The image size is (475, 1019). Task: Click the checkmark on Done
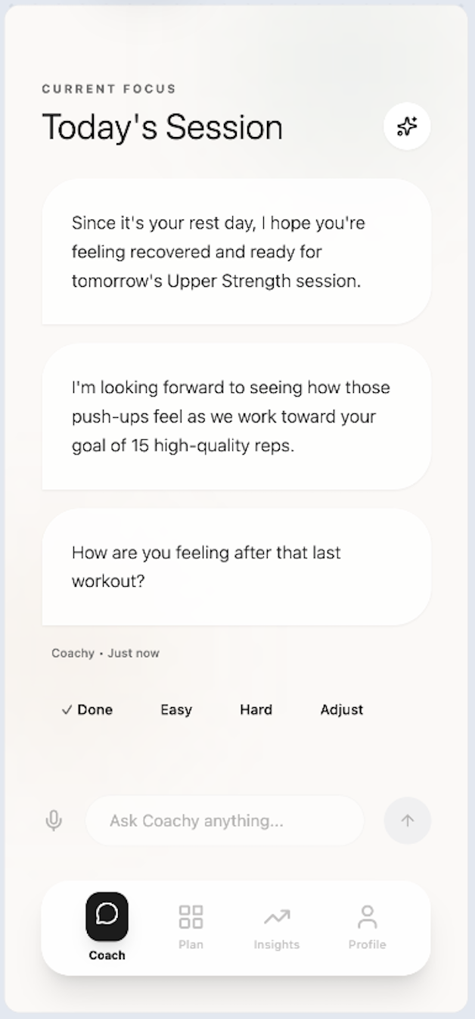pyautogui.click(x=67, y=710)
